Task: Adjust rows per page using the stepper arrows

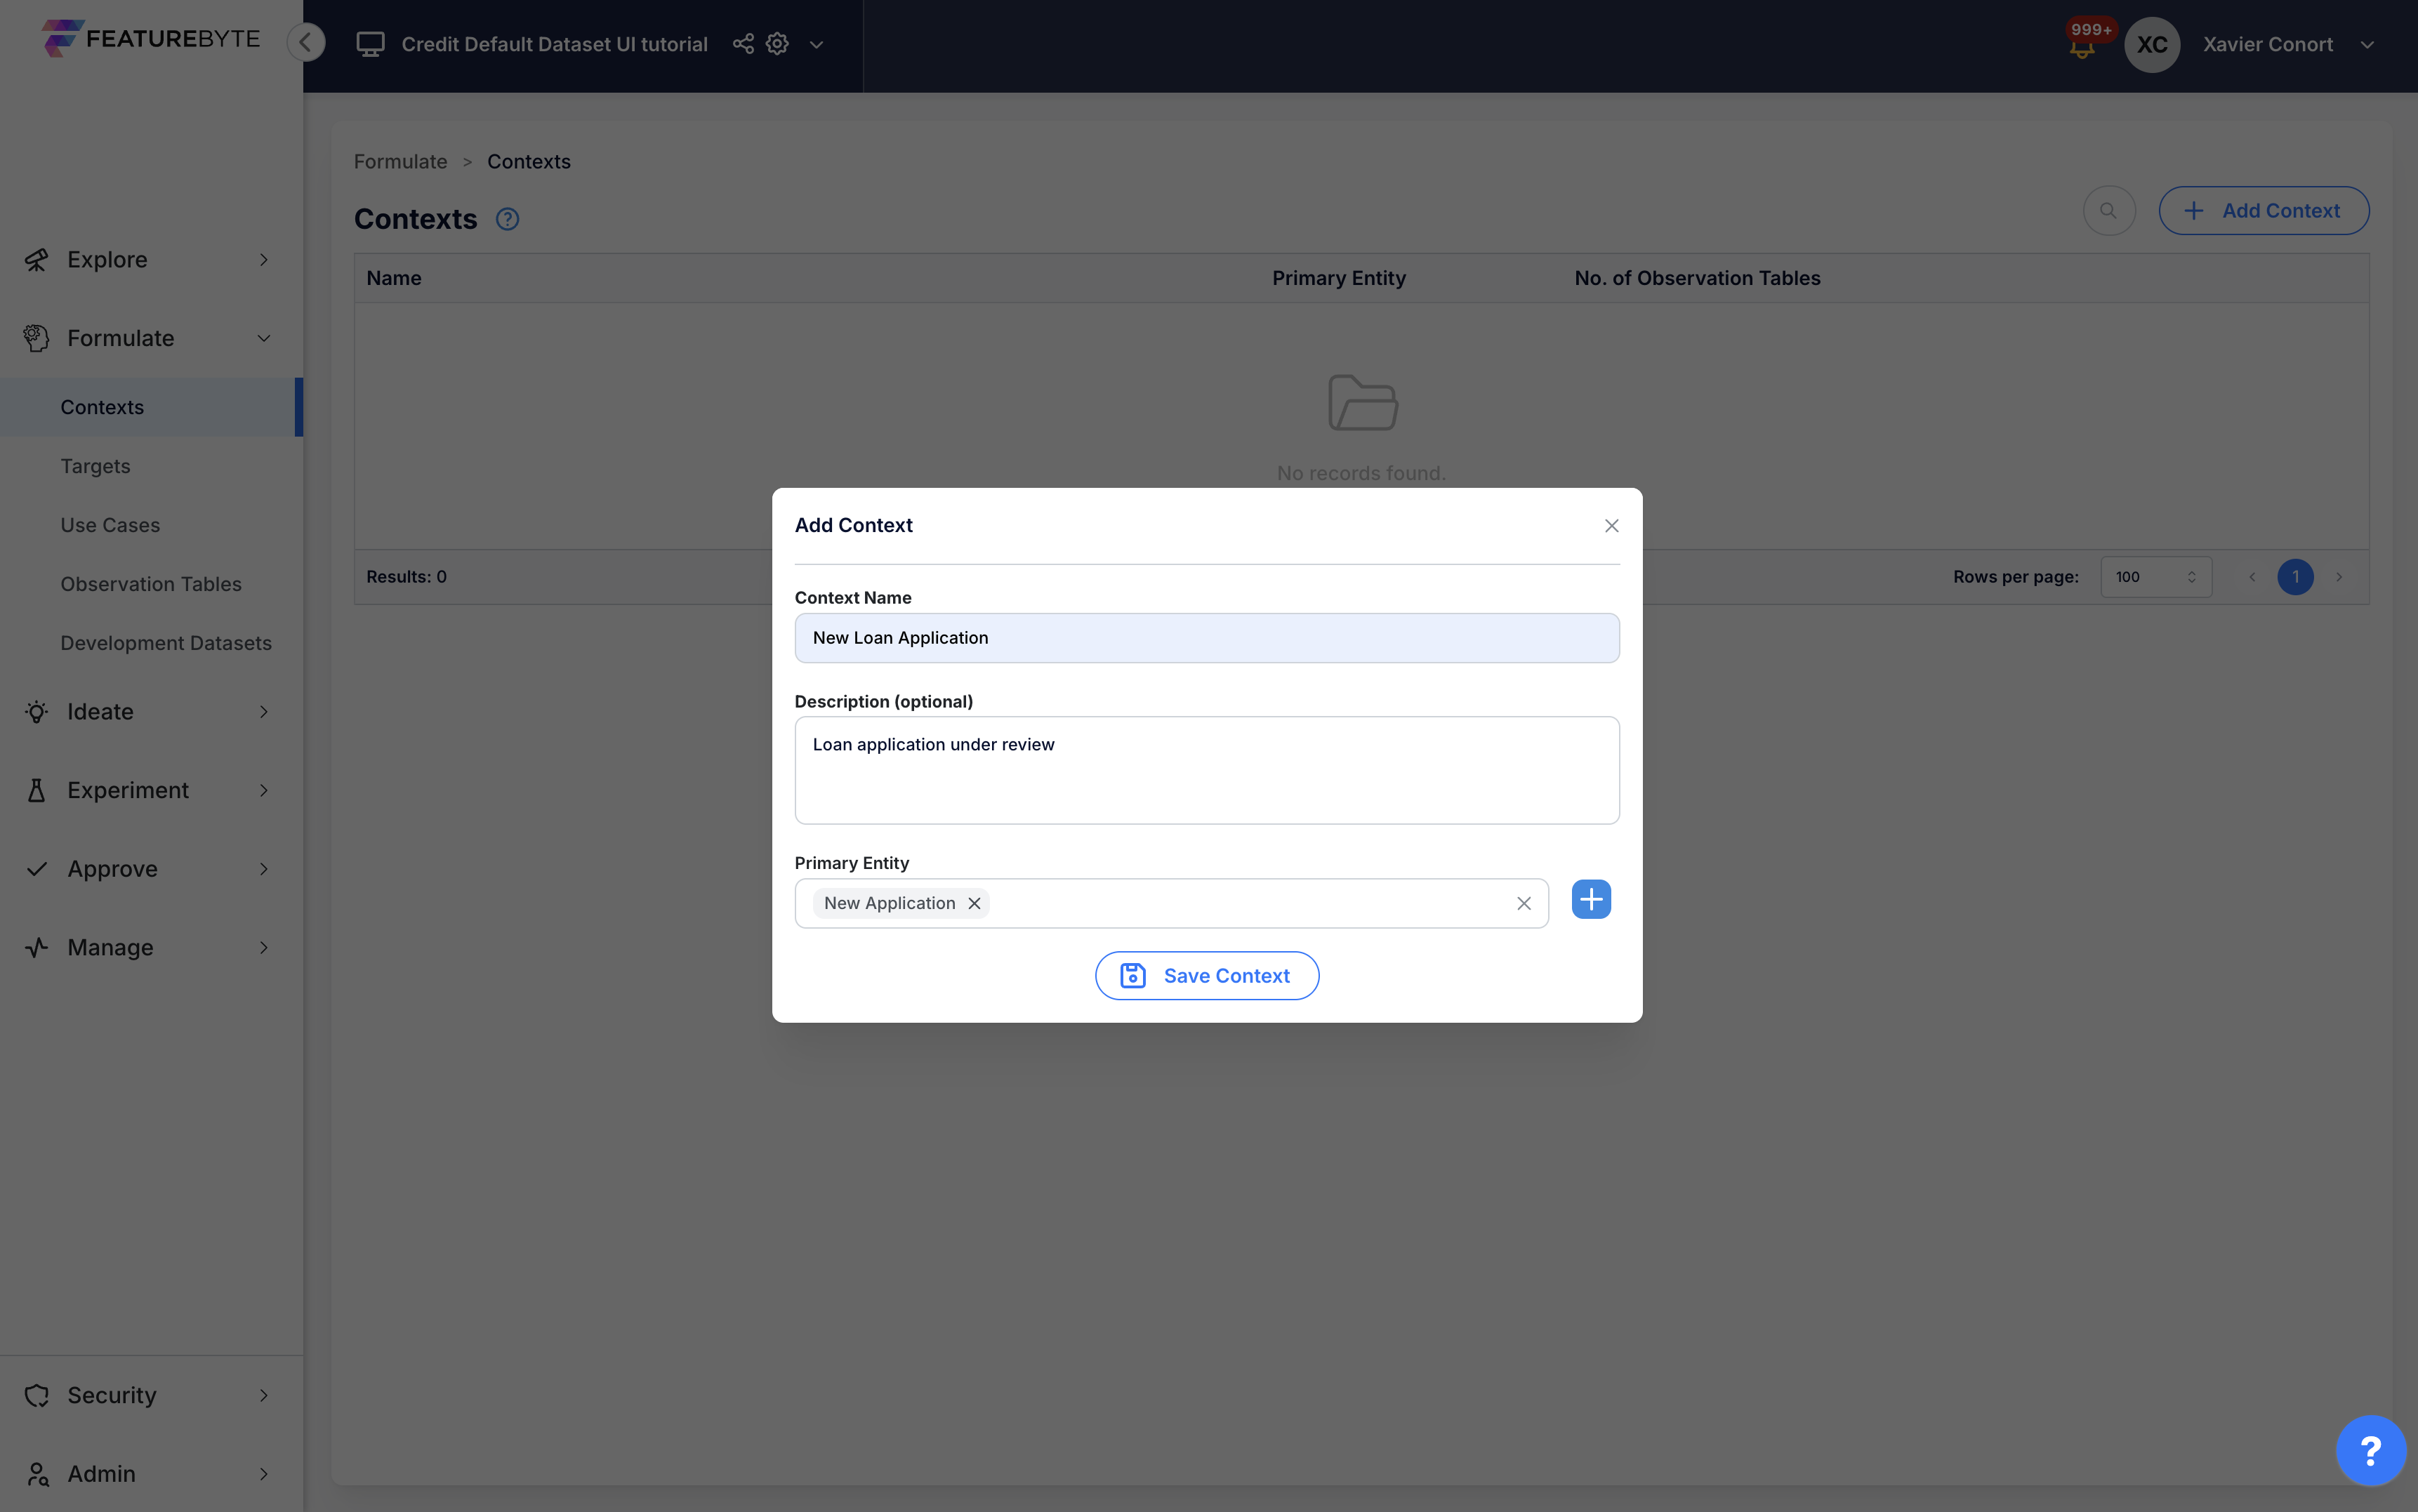Action: 2192,576
